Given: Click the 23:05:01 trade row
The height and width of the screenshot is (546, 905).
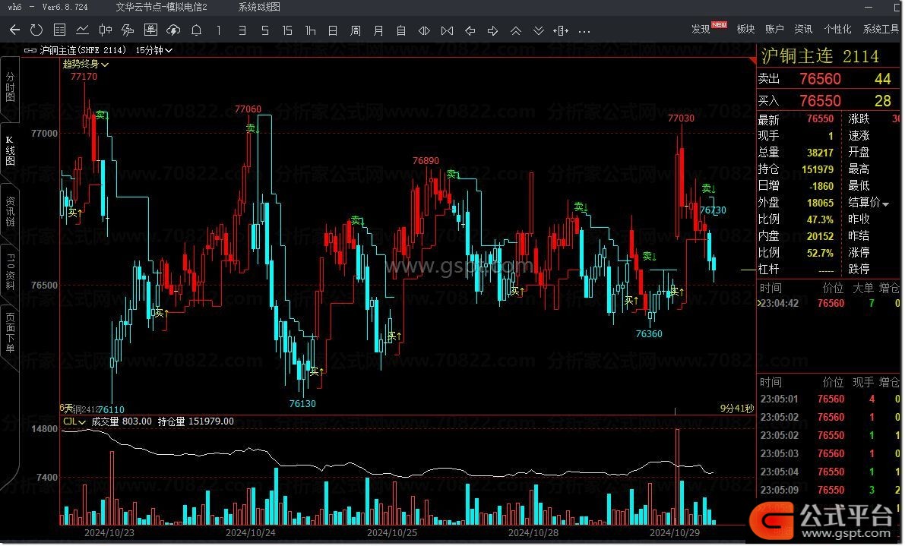Looking at the screenshot, I should click(x=829, y=399).
